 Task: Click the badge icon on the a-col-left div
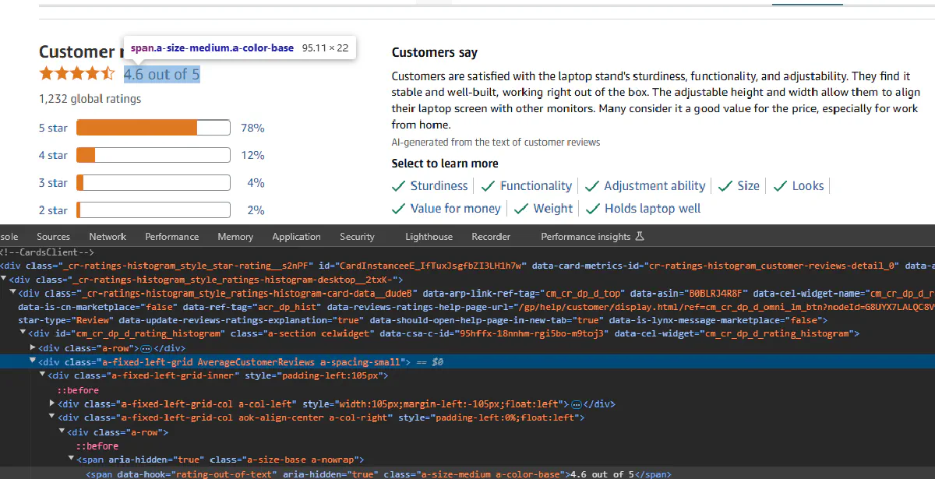577,403
